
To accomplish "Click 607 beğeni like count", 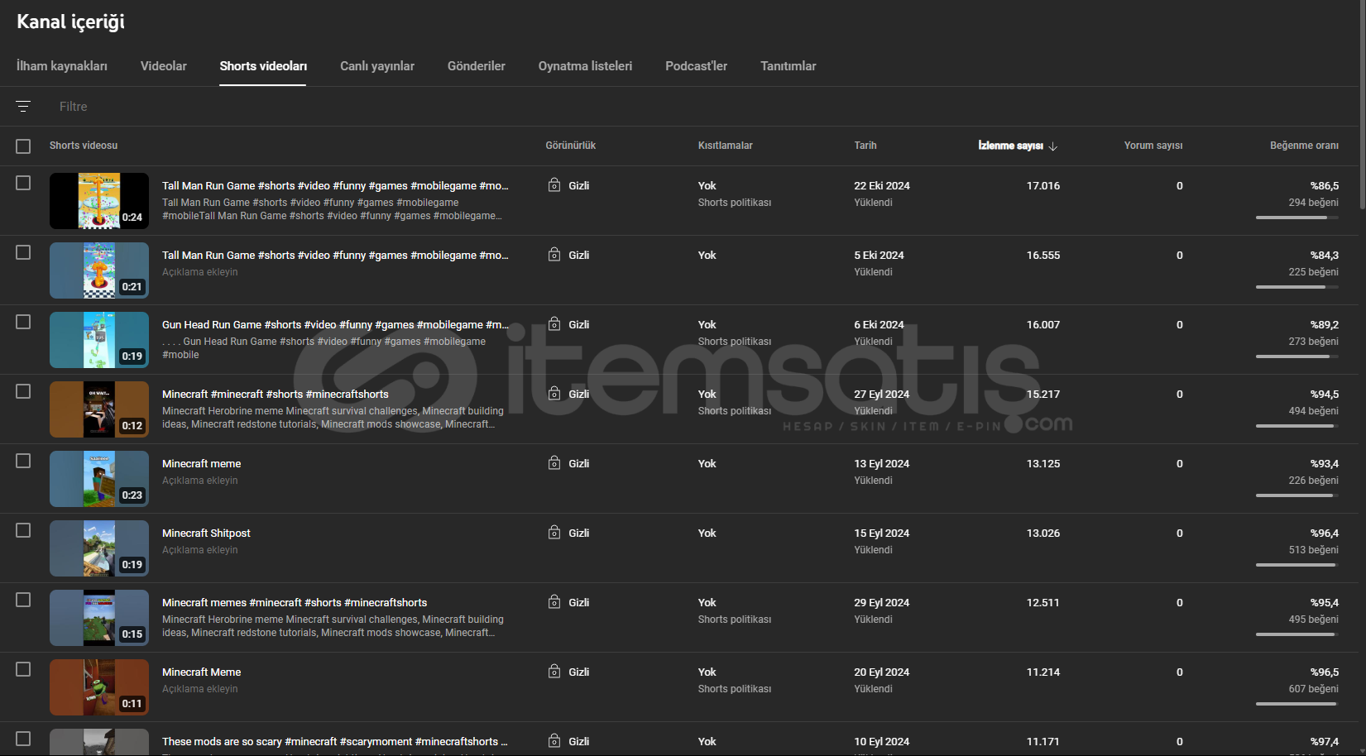I will coord(1313,689).
